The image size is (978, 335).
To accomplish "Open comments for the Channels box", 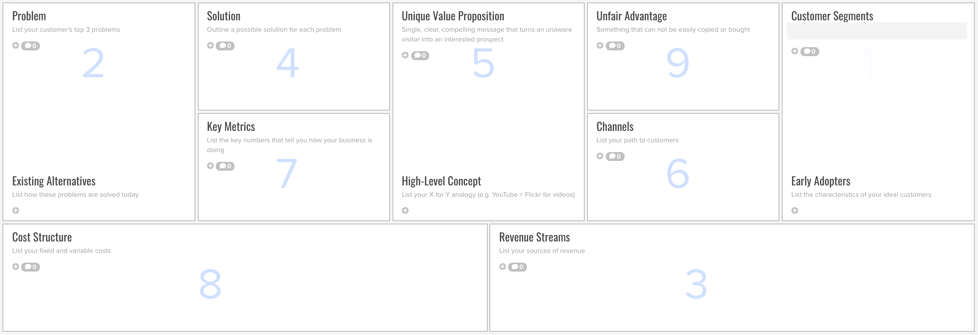I will (x=615, y=157).
